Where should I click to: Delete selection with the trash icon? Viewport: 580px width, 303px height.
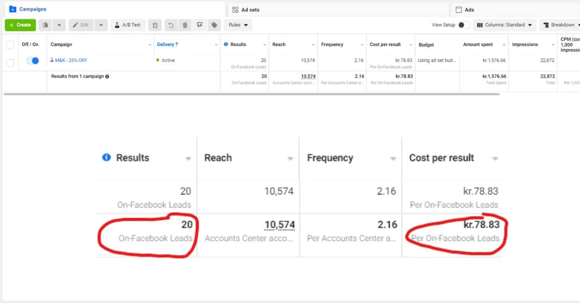(x=185, y=25)
